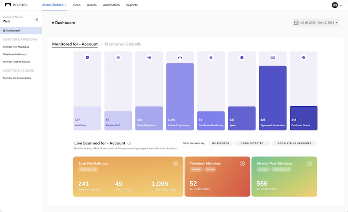The height and width of the screenshot is (212, 348).
Task: Switch to Monitored for - Account tab
Action: (75, 44)
